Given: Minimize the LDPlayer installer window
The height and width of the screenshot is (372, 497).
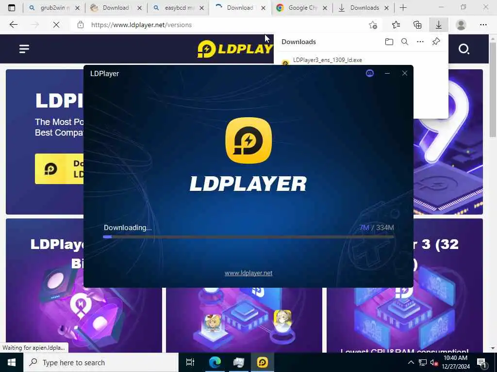Looking at the screenshot, I should tap(387, 74).
